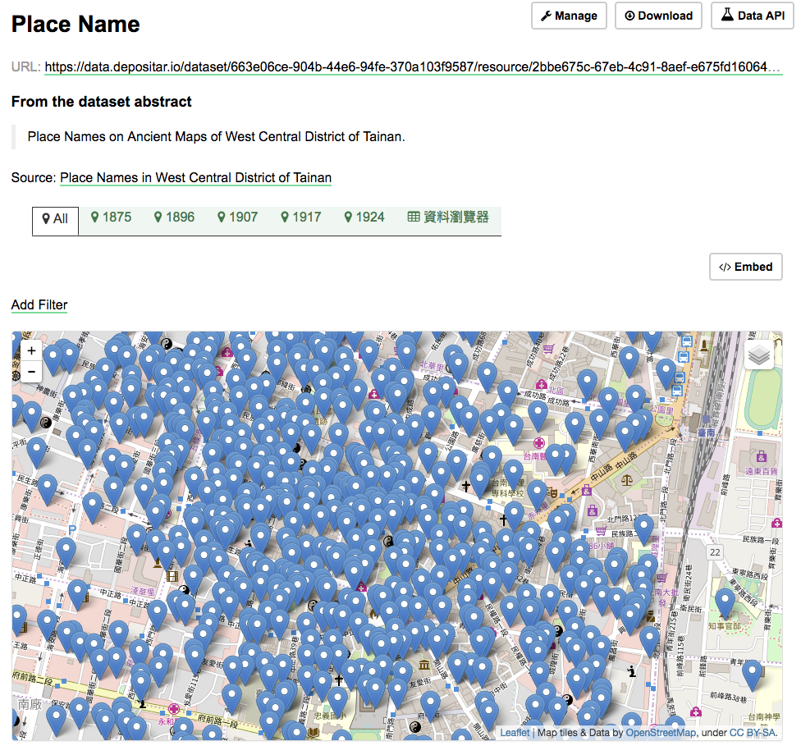Open the 資料瀏覽器 data explorer tab
Viewport: 801px width, 755px height.
coord(448,217)
